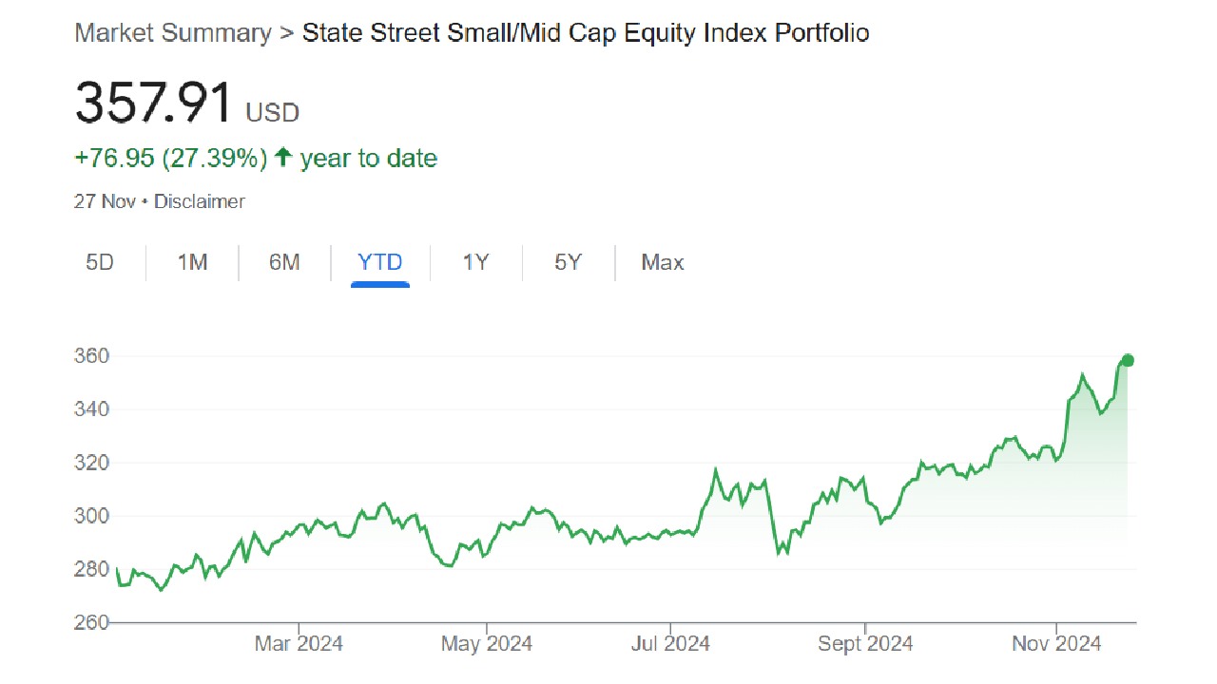Click the +76.95 (27.39%) change text
The height and width of the screenshot is (684, 1217).
pos(171,158)
